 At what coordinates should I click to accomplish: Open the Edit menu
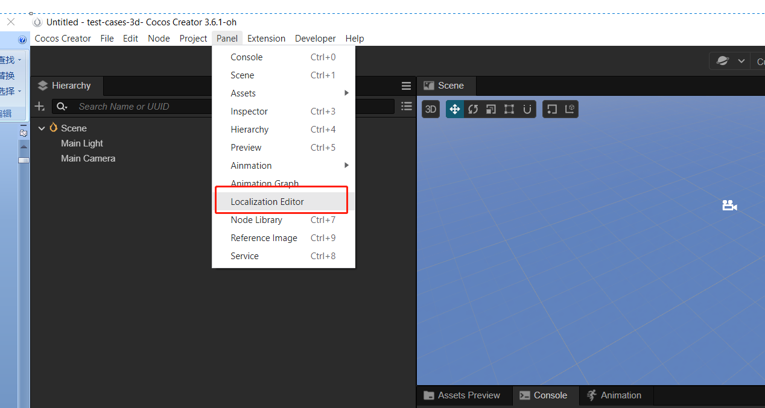click(130, 39)
